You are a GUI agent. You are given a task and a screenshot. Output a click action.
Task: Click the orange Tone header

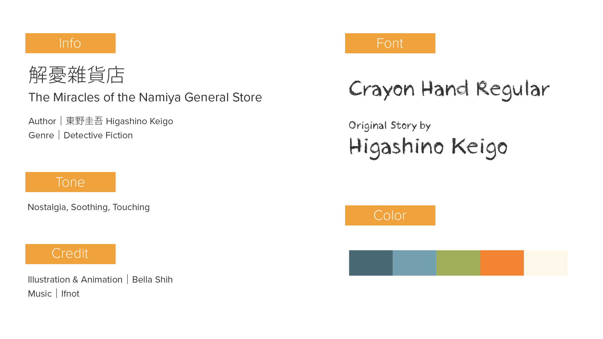tap(70, 182)
